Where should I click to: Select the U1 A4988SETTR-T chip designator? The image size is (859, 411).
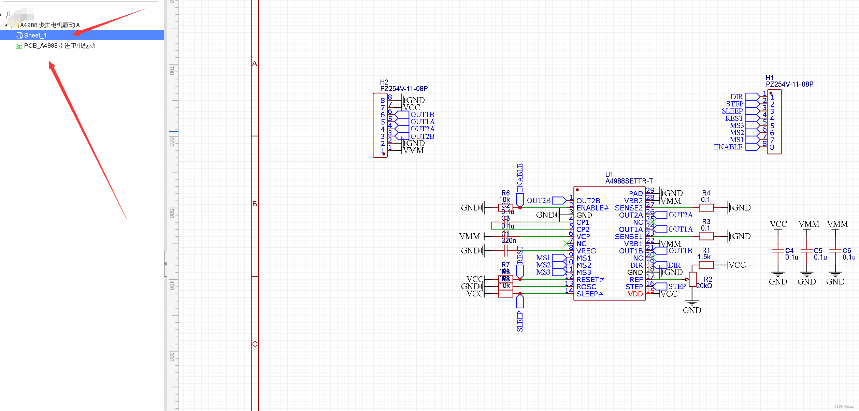click(x=629, y=178)
